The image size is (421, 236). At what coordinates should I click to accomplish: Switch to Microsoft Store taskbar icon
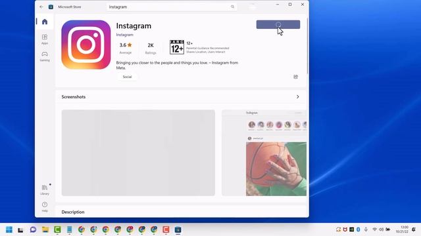[178, 229]
